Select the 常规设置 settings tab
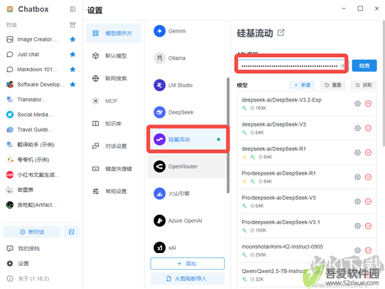Viewport: 385px width, 289px height. tap(114, 191)
